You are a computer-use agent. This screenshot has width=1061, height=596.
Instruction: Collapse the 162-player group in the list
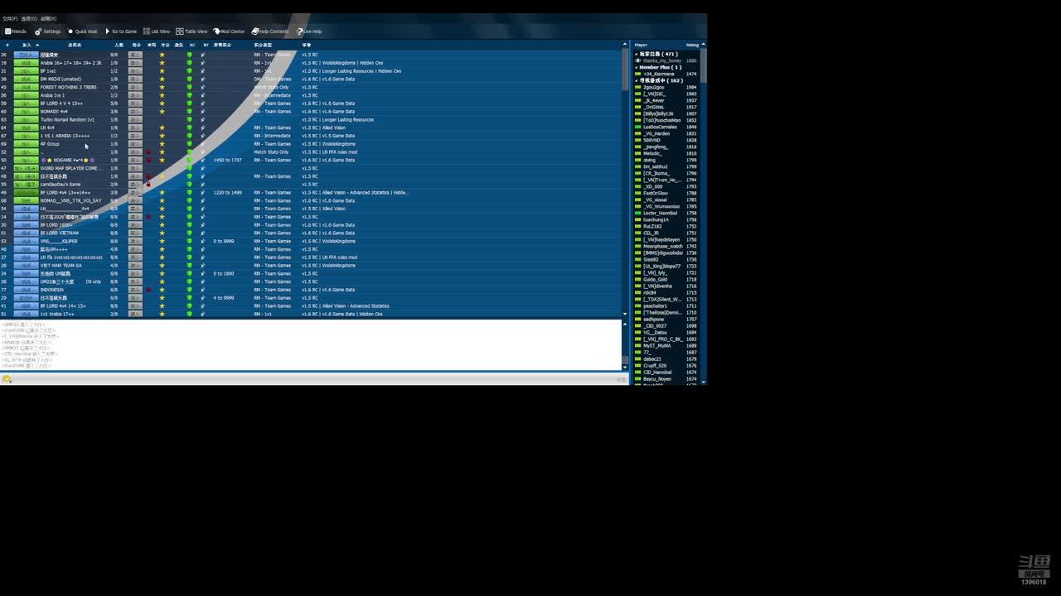(x=637, y=80)
